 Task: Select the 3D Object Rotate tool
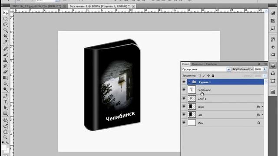5,120
